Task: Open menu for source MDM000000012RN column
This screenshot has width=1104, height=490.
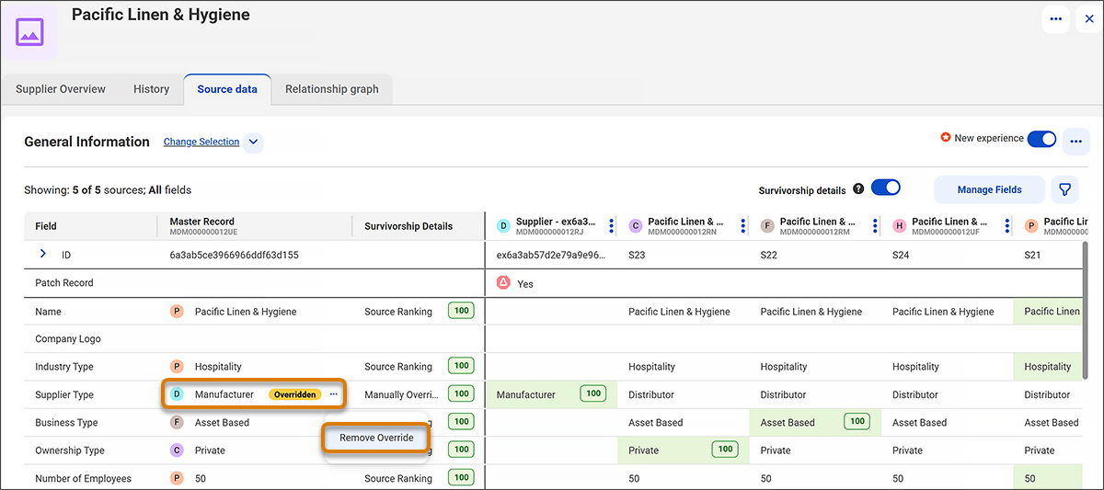Action: 742,226
